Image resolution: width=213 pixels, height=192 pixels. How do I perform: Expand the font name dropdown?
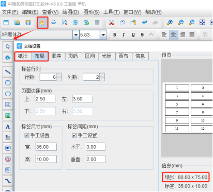click(76, 35)
